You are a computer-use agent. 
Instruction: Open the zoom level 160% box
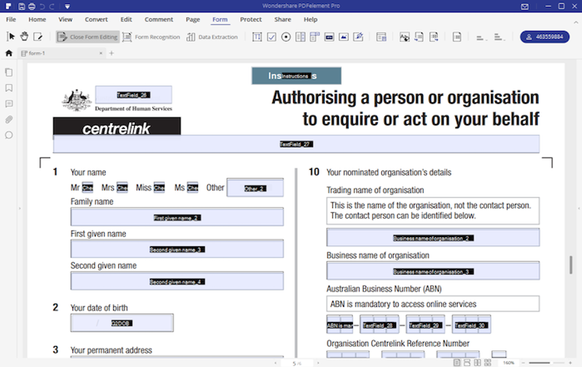point(509,363)
